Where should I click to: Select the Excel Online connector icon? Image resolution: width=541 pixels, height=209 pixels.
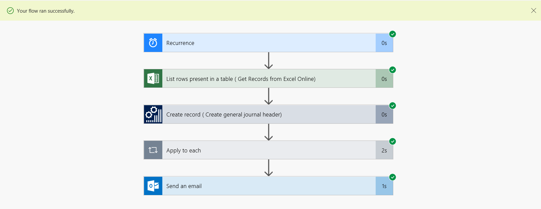coord(153,79)
